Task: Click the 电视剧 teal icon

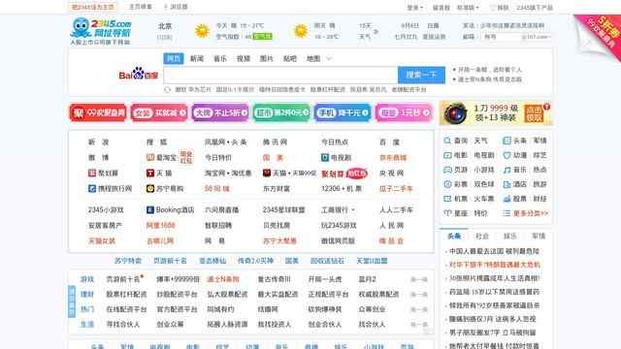Action: [325, 157]
